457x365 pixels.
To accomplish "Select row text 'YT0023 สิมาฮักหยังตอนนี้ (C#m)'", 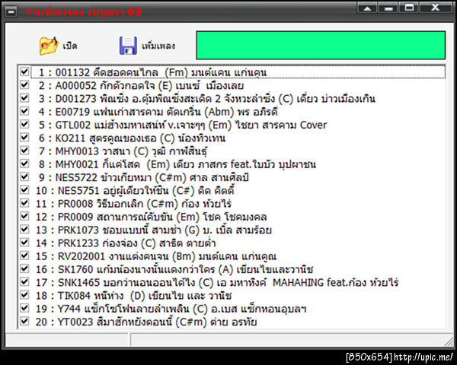I will coord(132,322).
